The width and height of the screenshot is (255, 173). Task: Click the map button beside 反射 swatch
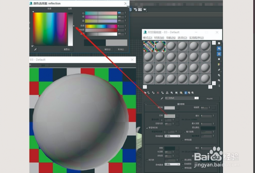pyautogui.click(x=177, y=116)
